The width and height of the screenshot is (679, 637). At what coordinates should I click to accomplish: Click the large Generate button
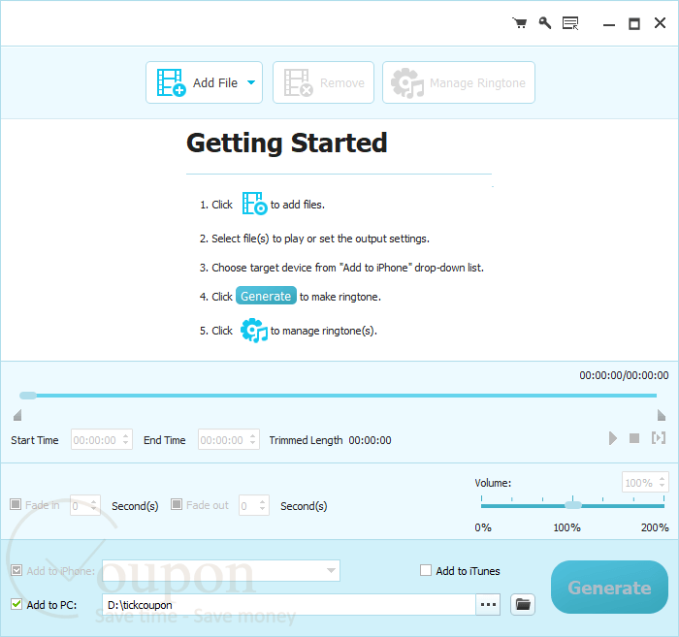609,588
